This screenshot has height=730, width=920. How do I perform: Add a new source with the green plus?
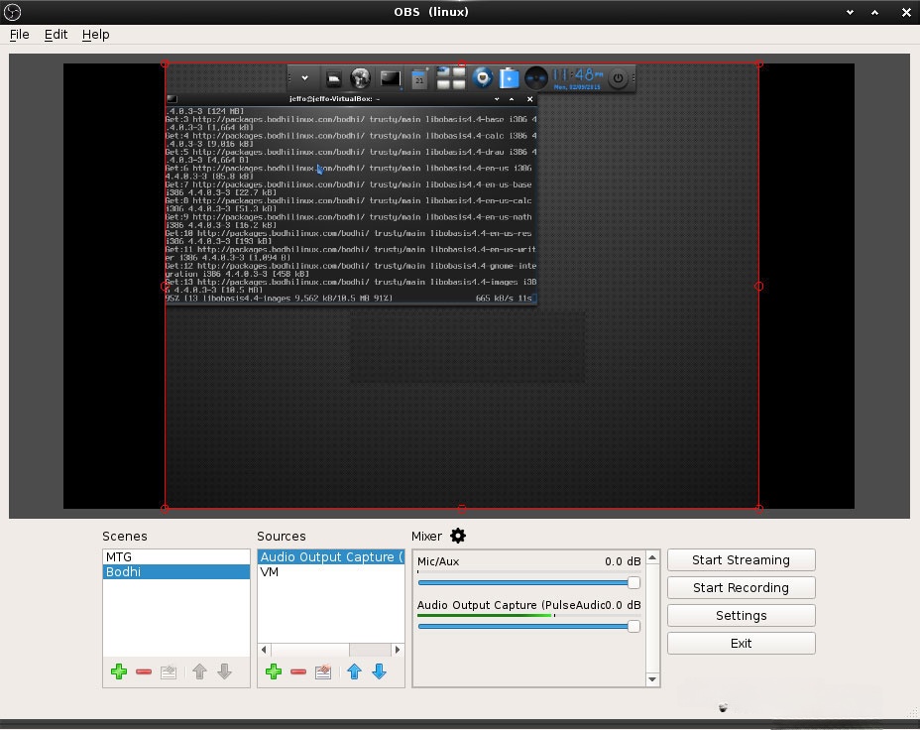(x=274, y=671)
